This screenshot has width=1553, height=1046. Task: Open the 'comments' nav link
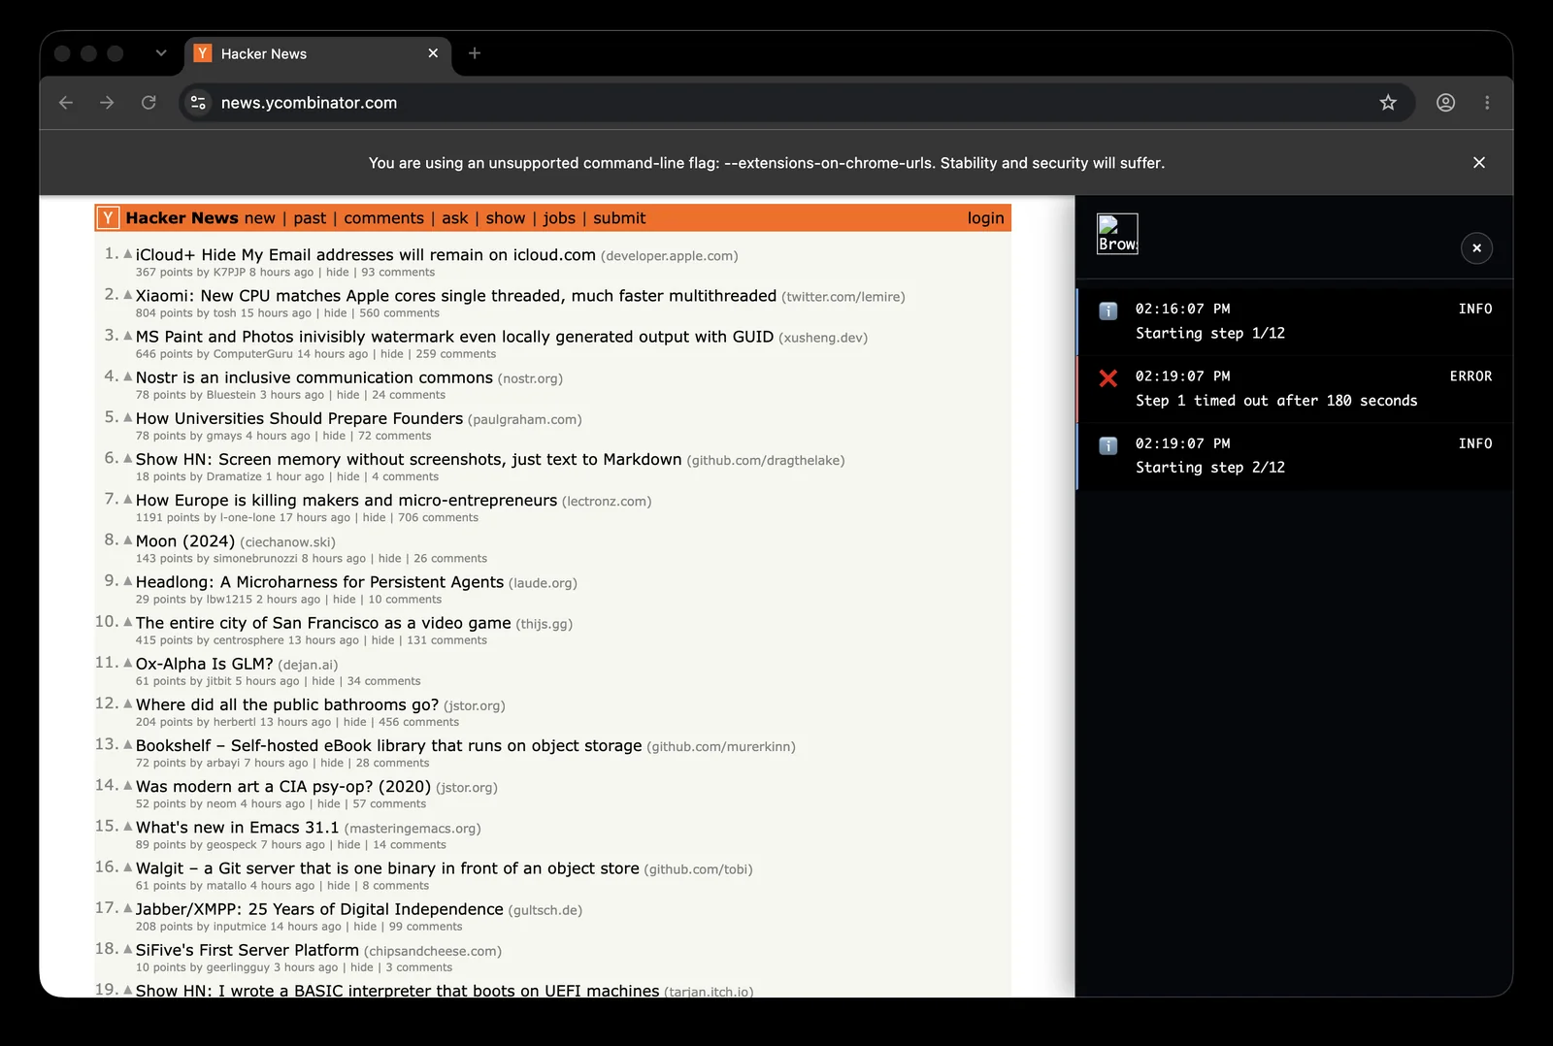(x=383, y=218)
